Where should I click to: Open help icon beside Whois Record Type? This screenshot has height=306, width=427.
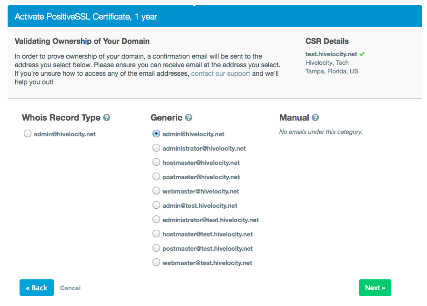click(x=106, y=118)
